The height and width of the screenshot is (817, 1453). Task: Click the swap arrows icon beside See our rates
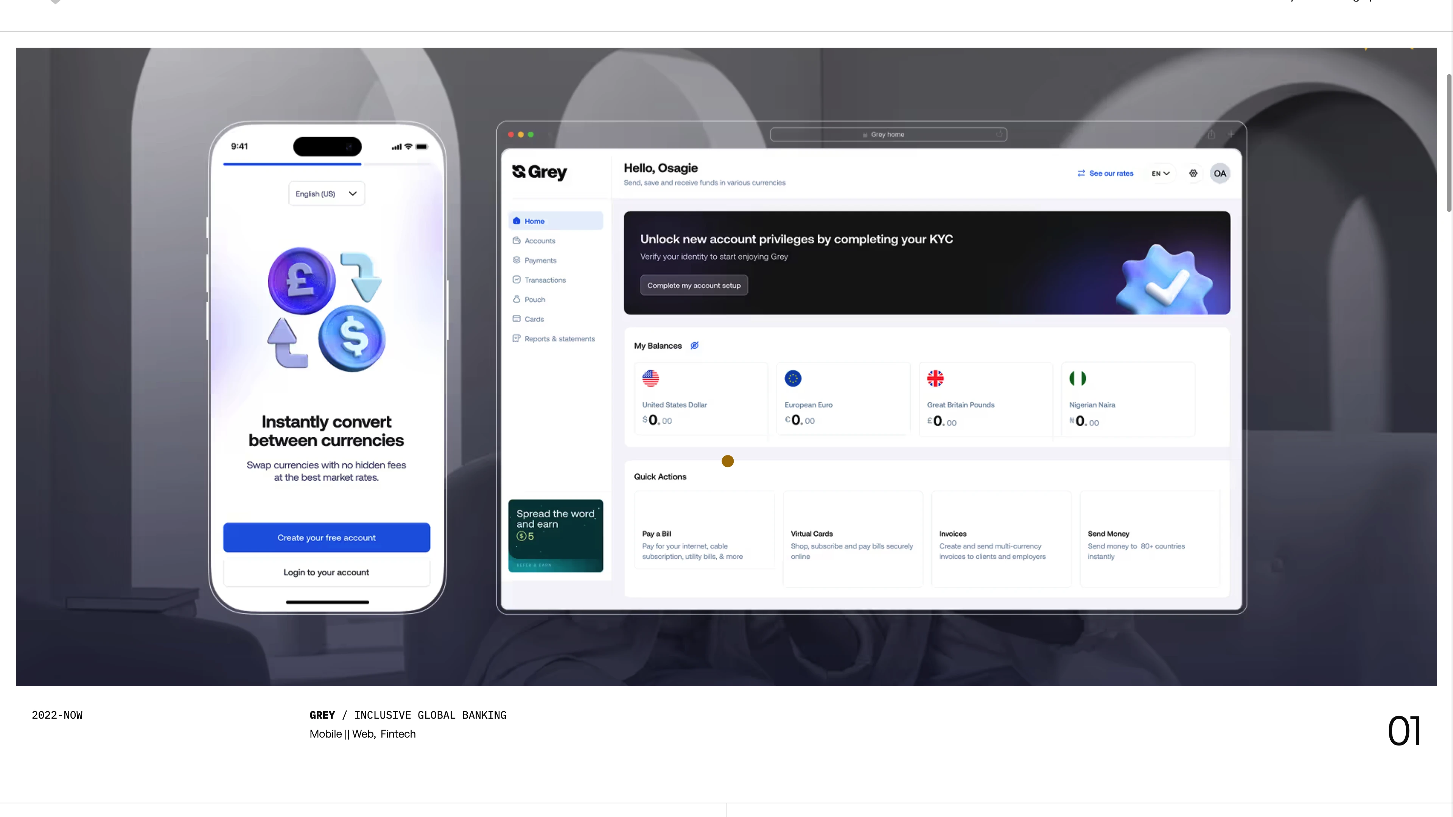(1081, 174)
